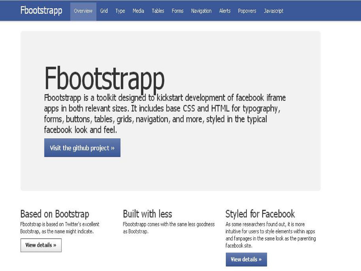Click the Built with less description text
The image size is (361, 271).
pos(169,228)
